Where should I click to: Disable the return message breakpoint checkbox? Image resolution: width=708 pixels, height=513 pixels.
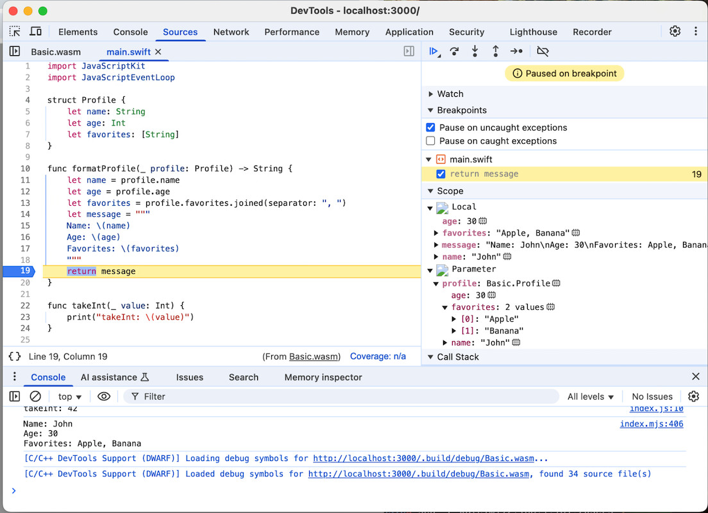[x=441, y=174]
